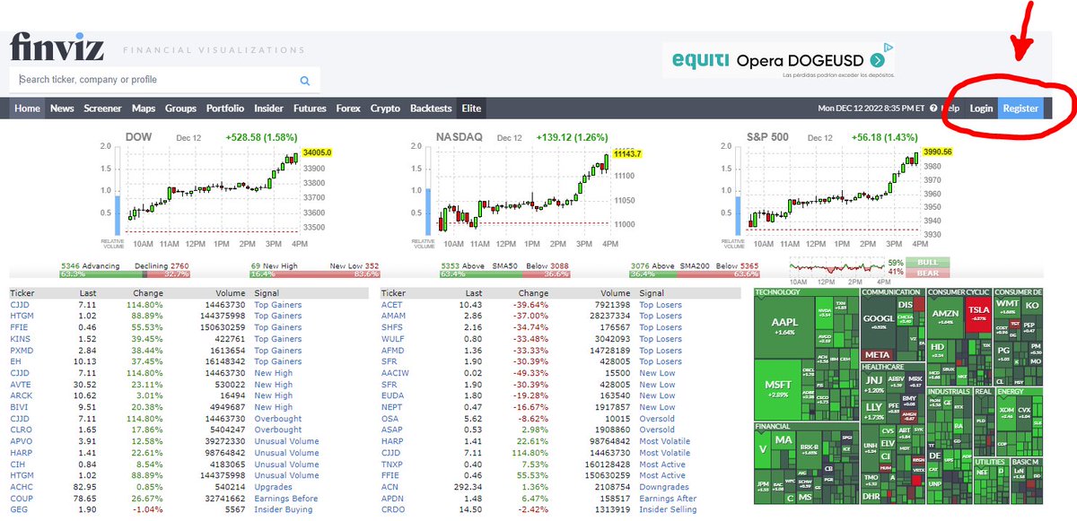Open Groups from the navigation bar
The width and height of the screenshot is (1077, 521).
coord(180,109)
